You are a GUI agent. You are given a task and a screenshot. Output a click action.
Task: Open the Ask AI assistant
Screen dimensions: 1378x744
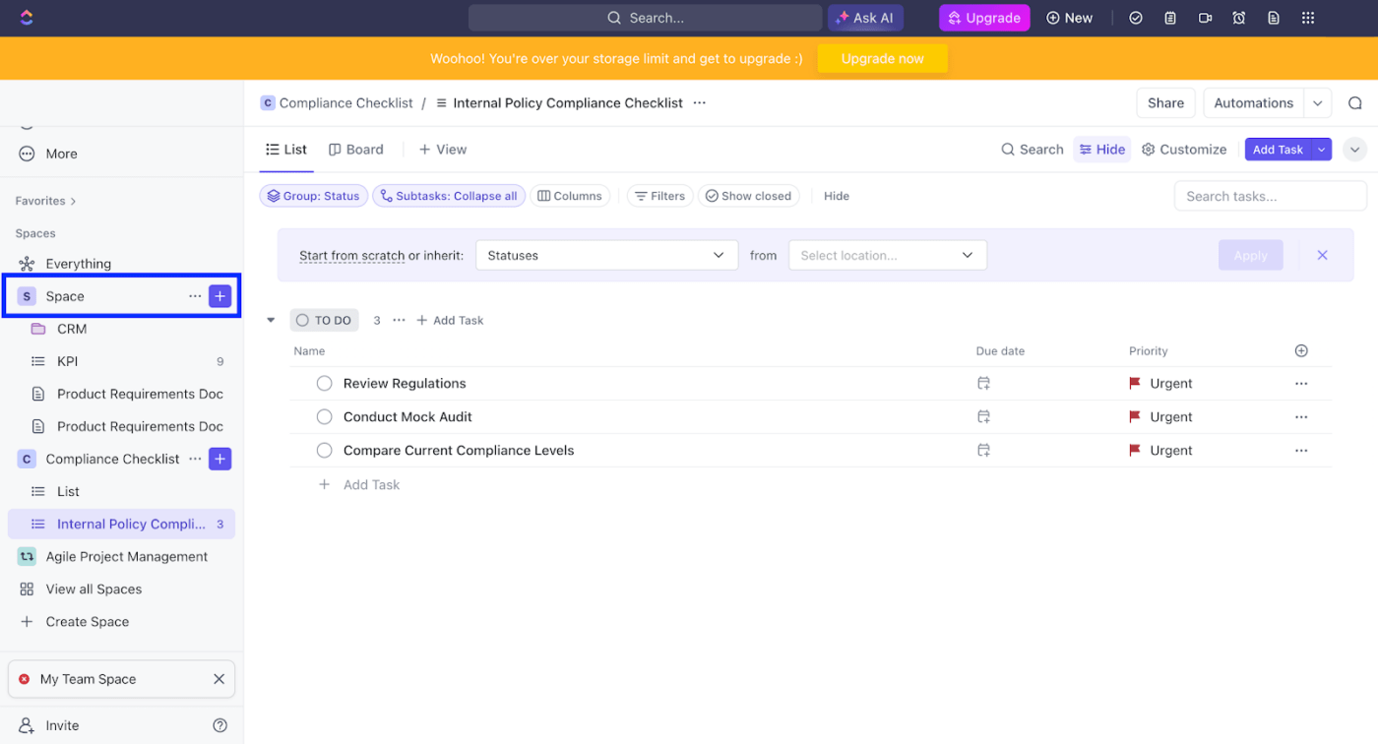tap(865, 18)
